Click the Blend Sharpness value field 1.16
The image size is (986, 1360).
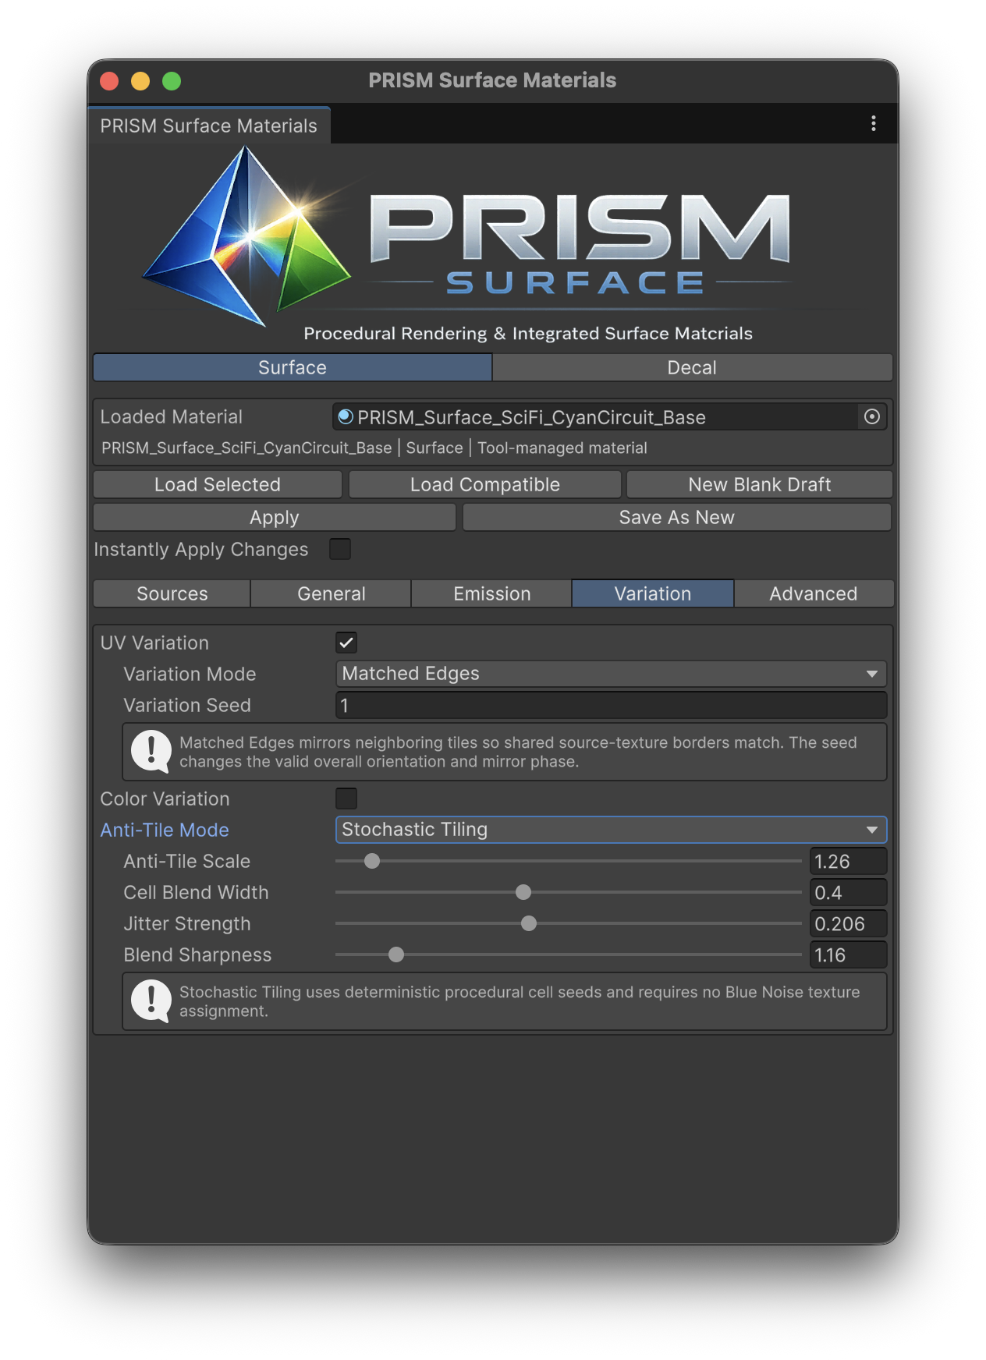click(848, 954)
